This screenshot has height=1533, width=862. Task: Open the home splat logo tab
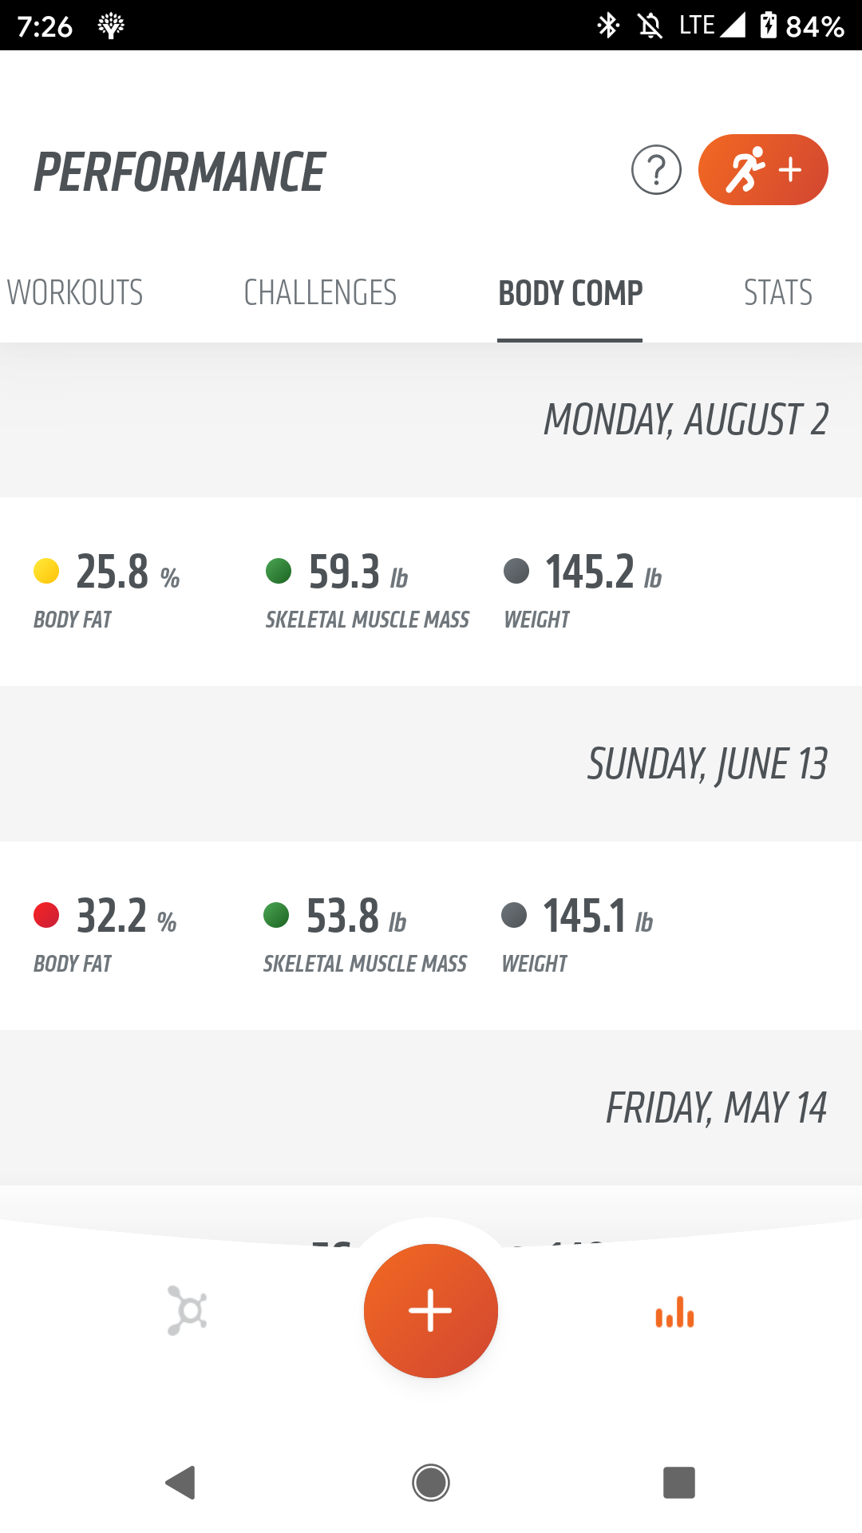188,1310
